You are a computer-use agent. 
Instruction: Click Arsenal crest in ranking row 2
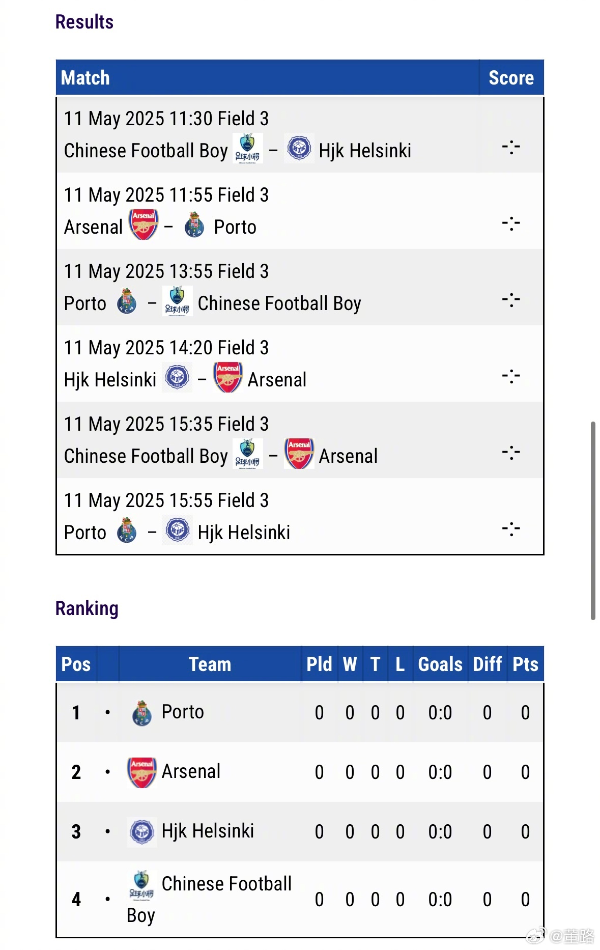point(142,772)
